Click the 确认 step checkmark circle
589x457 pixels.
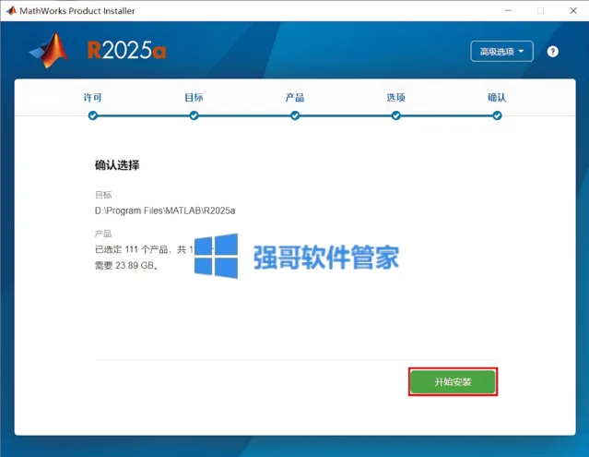point(497,115)
